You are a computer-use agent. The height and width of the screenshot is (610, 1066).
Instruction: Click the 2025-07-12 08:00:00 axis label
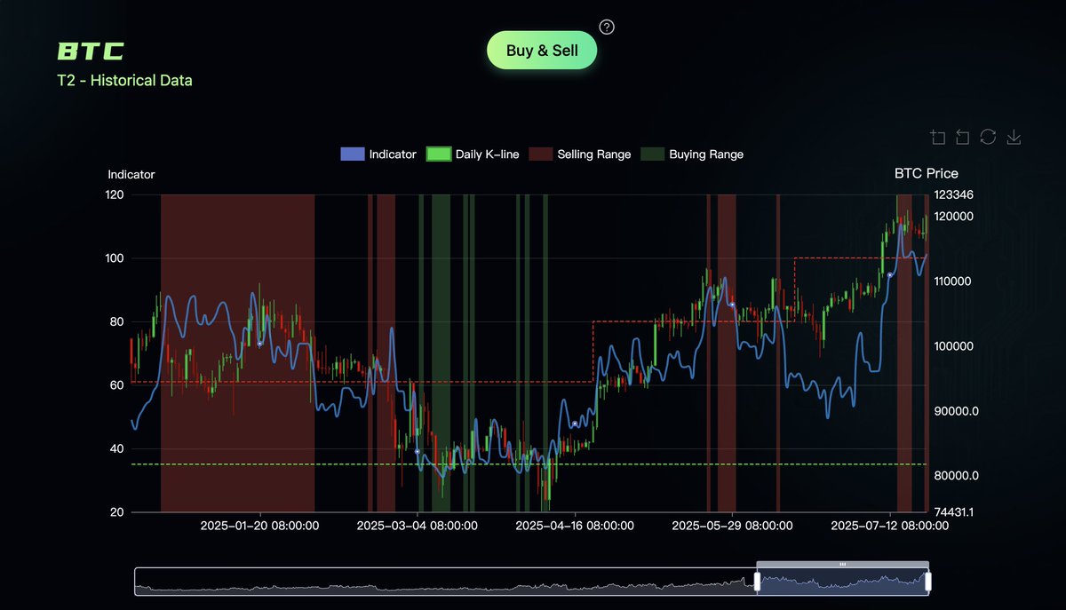889,526
